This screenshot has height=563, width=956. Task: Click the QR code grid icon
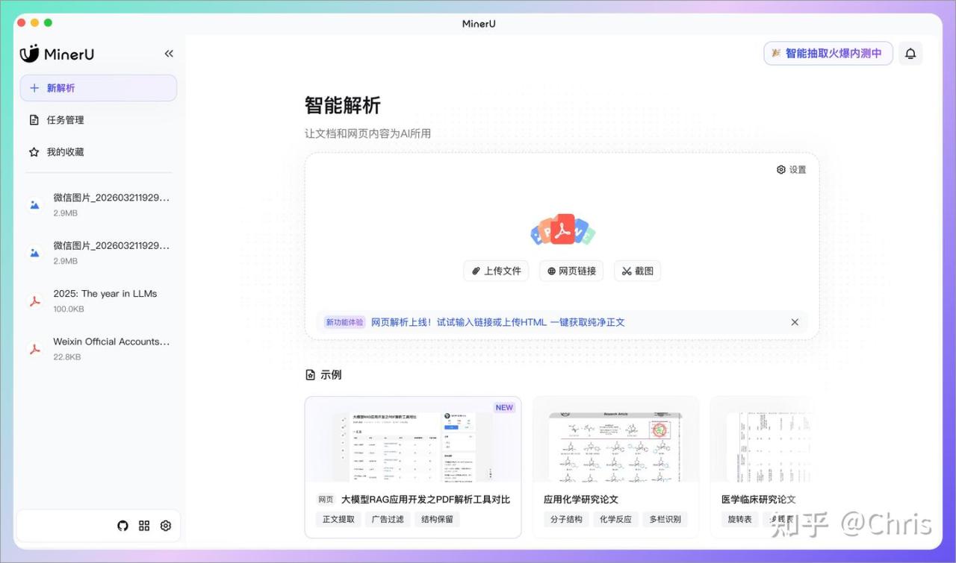click(x=144, y=526)
